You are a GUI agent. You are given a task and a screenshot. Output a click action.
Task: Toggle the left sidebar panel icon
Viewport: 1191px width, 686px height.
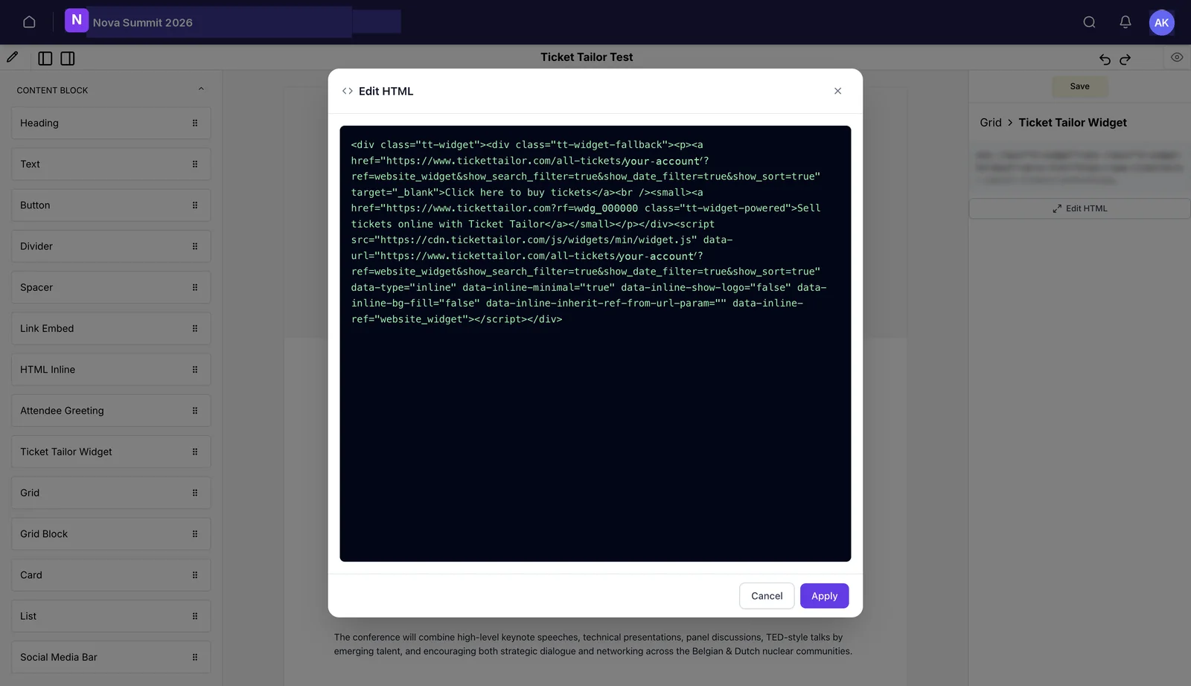(45, 58)
